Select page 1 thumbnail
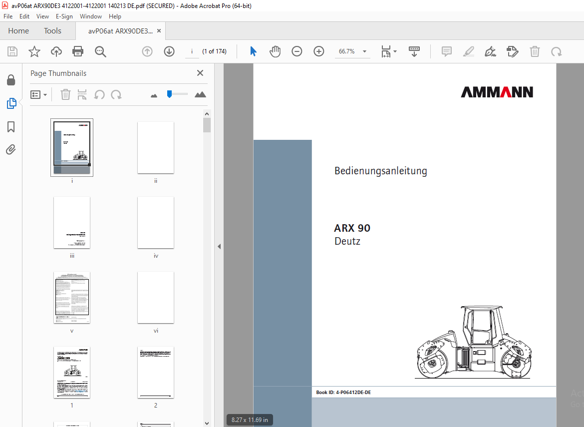 point(72,372)
